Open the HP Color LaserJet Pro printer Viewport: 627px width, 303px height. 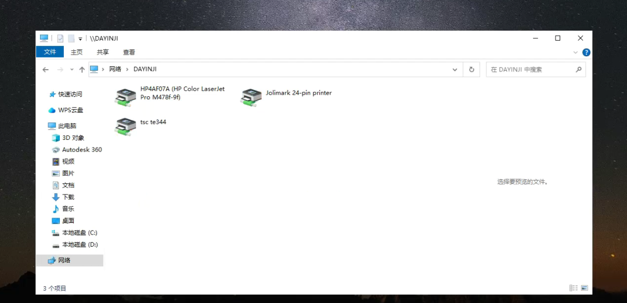[124, 97]
